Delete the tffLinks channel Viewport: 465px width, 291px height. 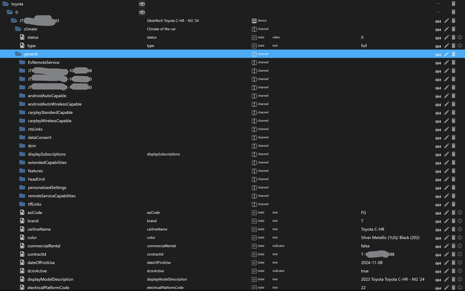[453, 204]
